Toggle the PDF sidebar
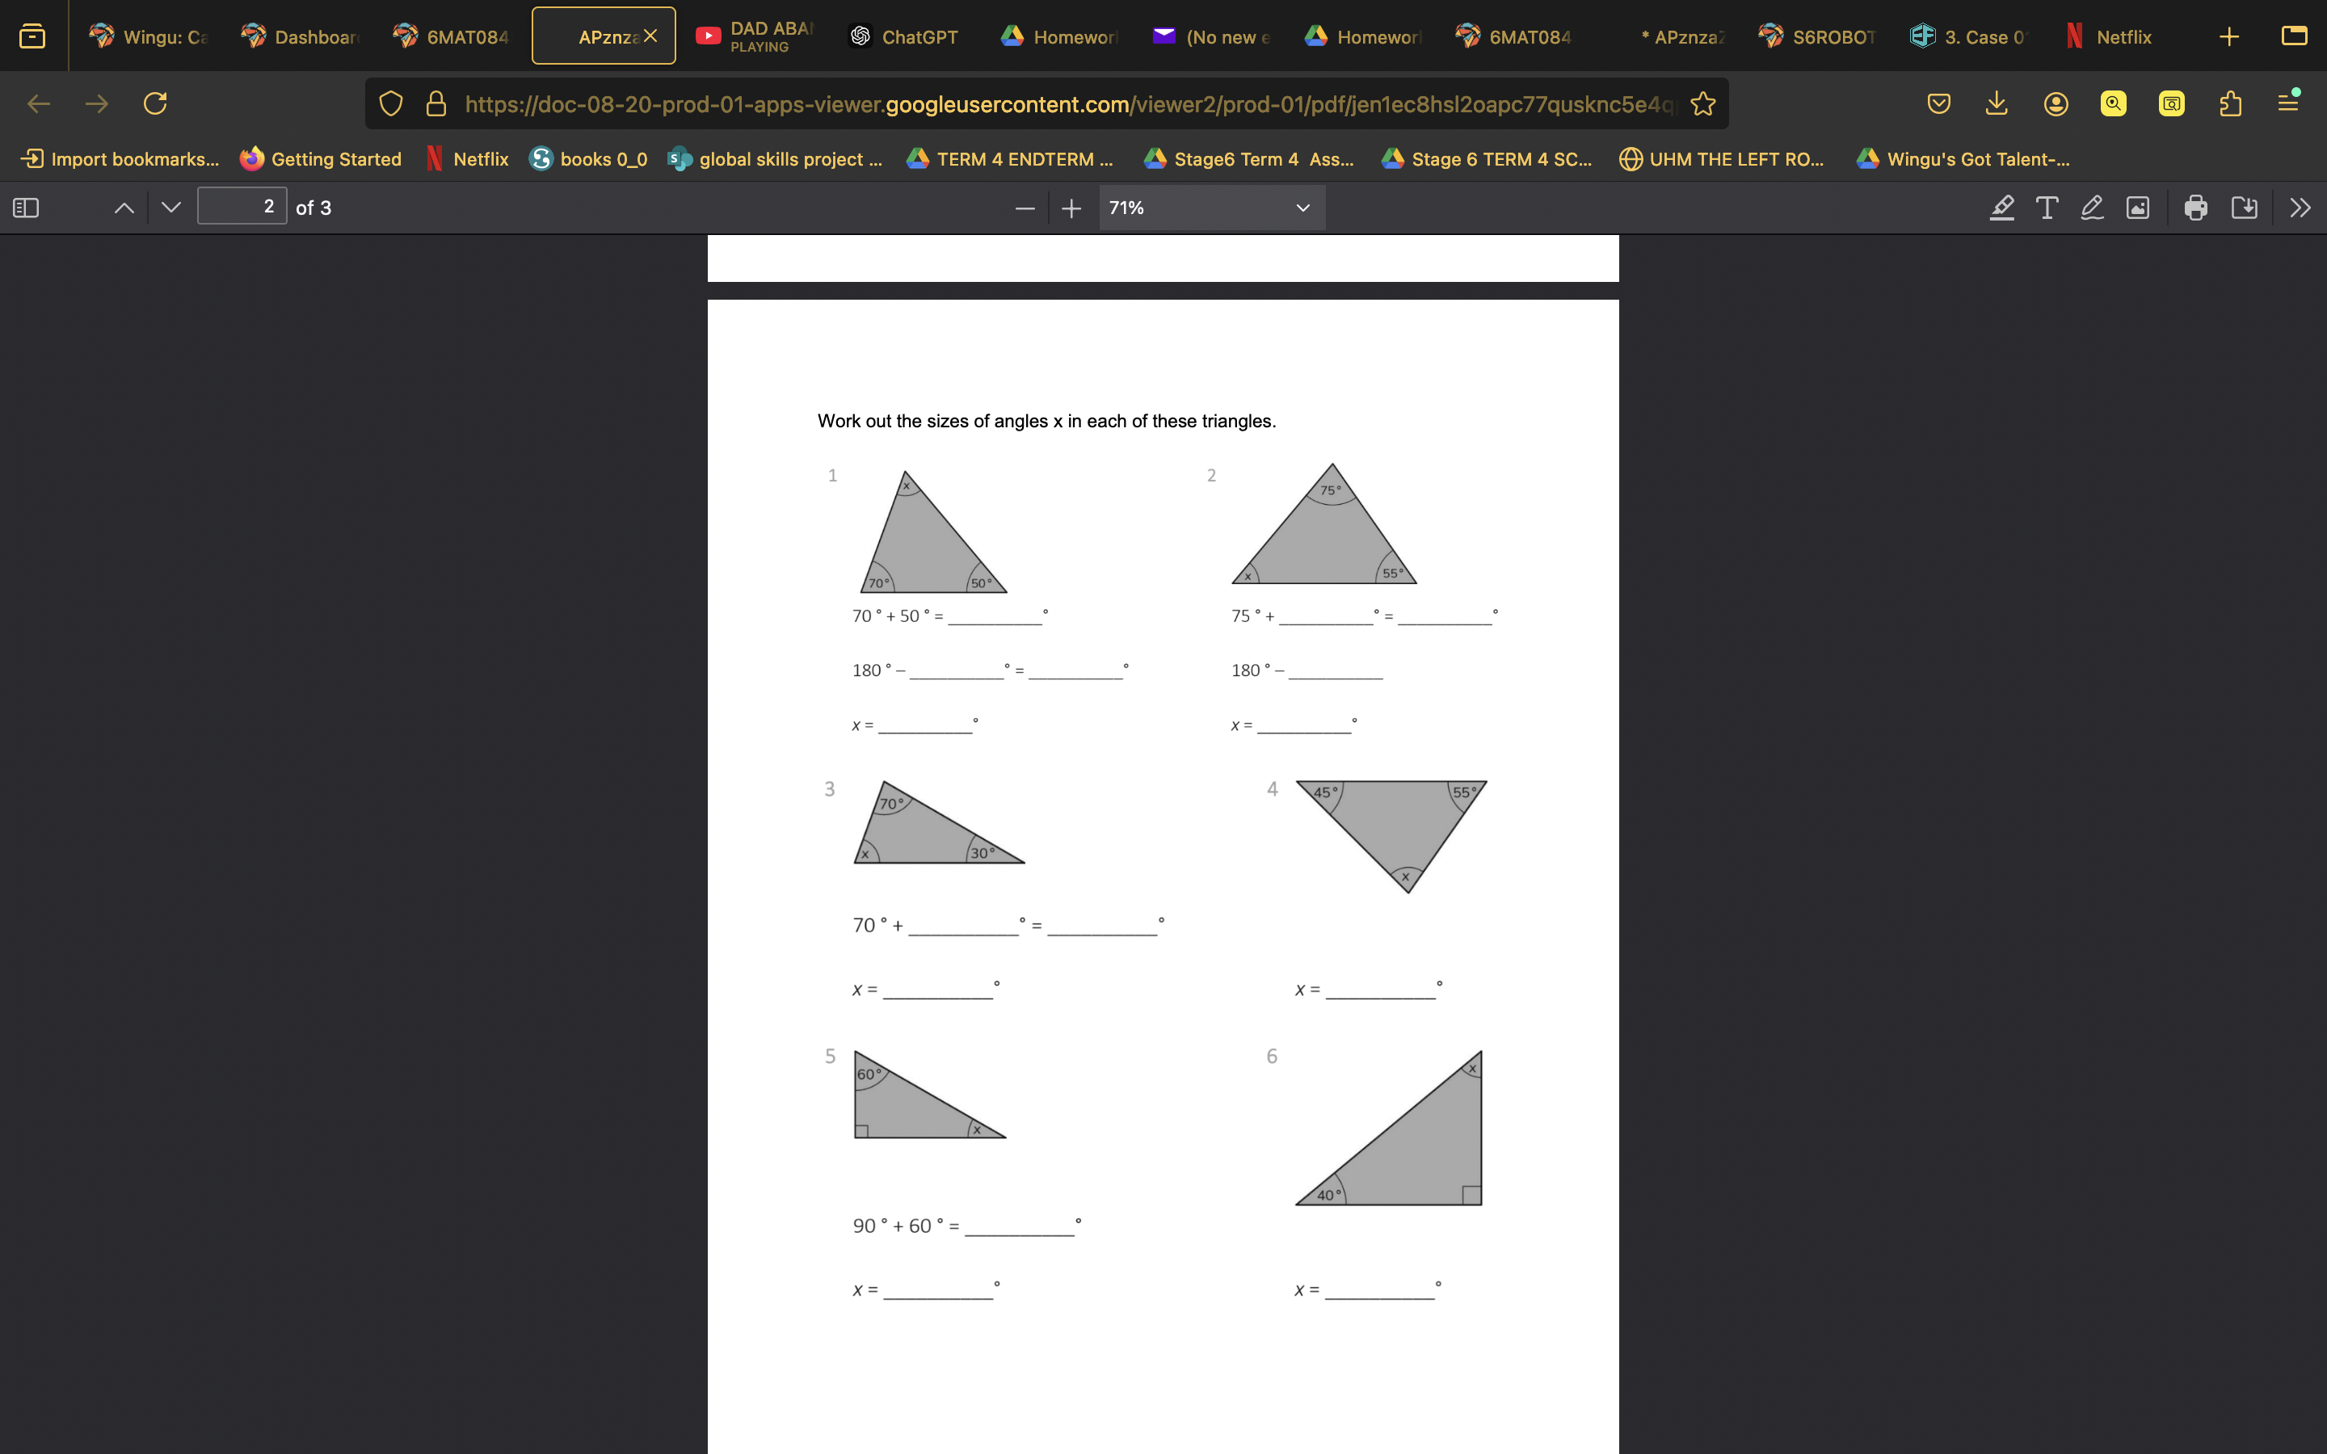Viewport: 2327px width, 1454px height. point(26,208)
